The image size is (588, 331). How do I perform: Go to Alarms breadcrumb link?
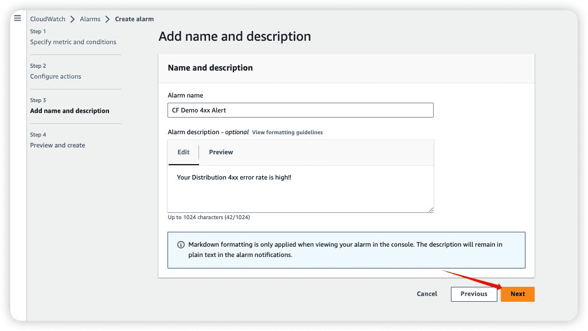coord(90,19)
